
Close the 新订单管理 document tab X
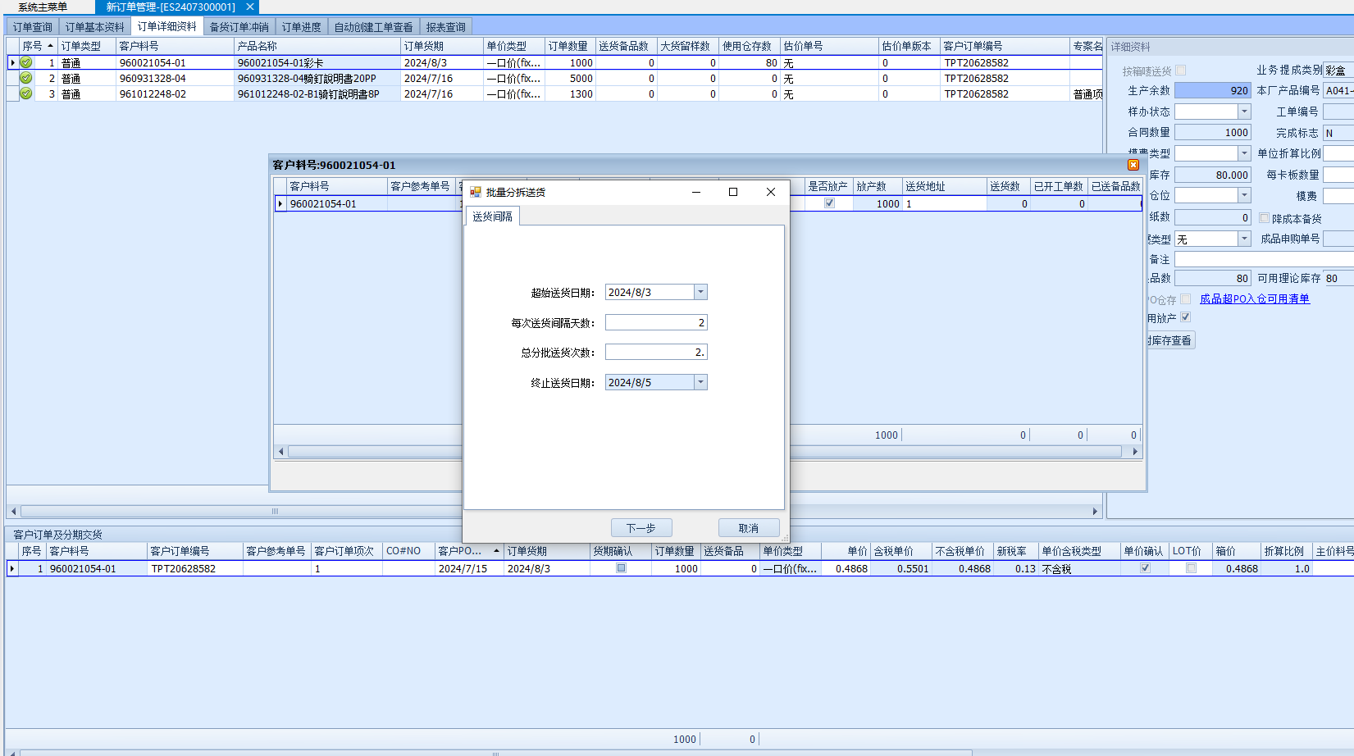point(250,7)
